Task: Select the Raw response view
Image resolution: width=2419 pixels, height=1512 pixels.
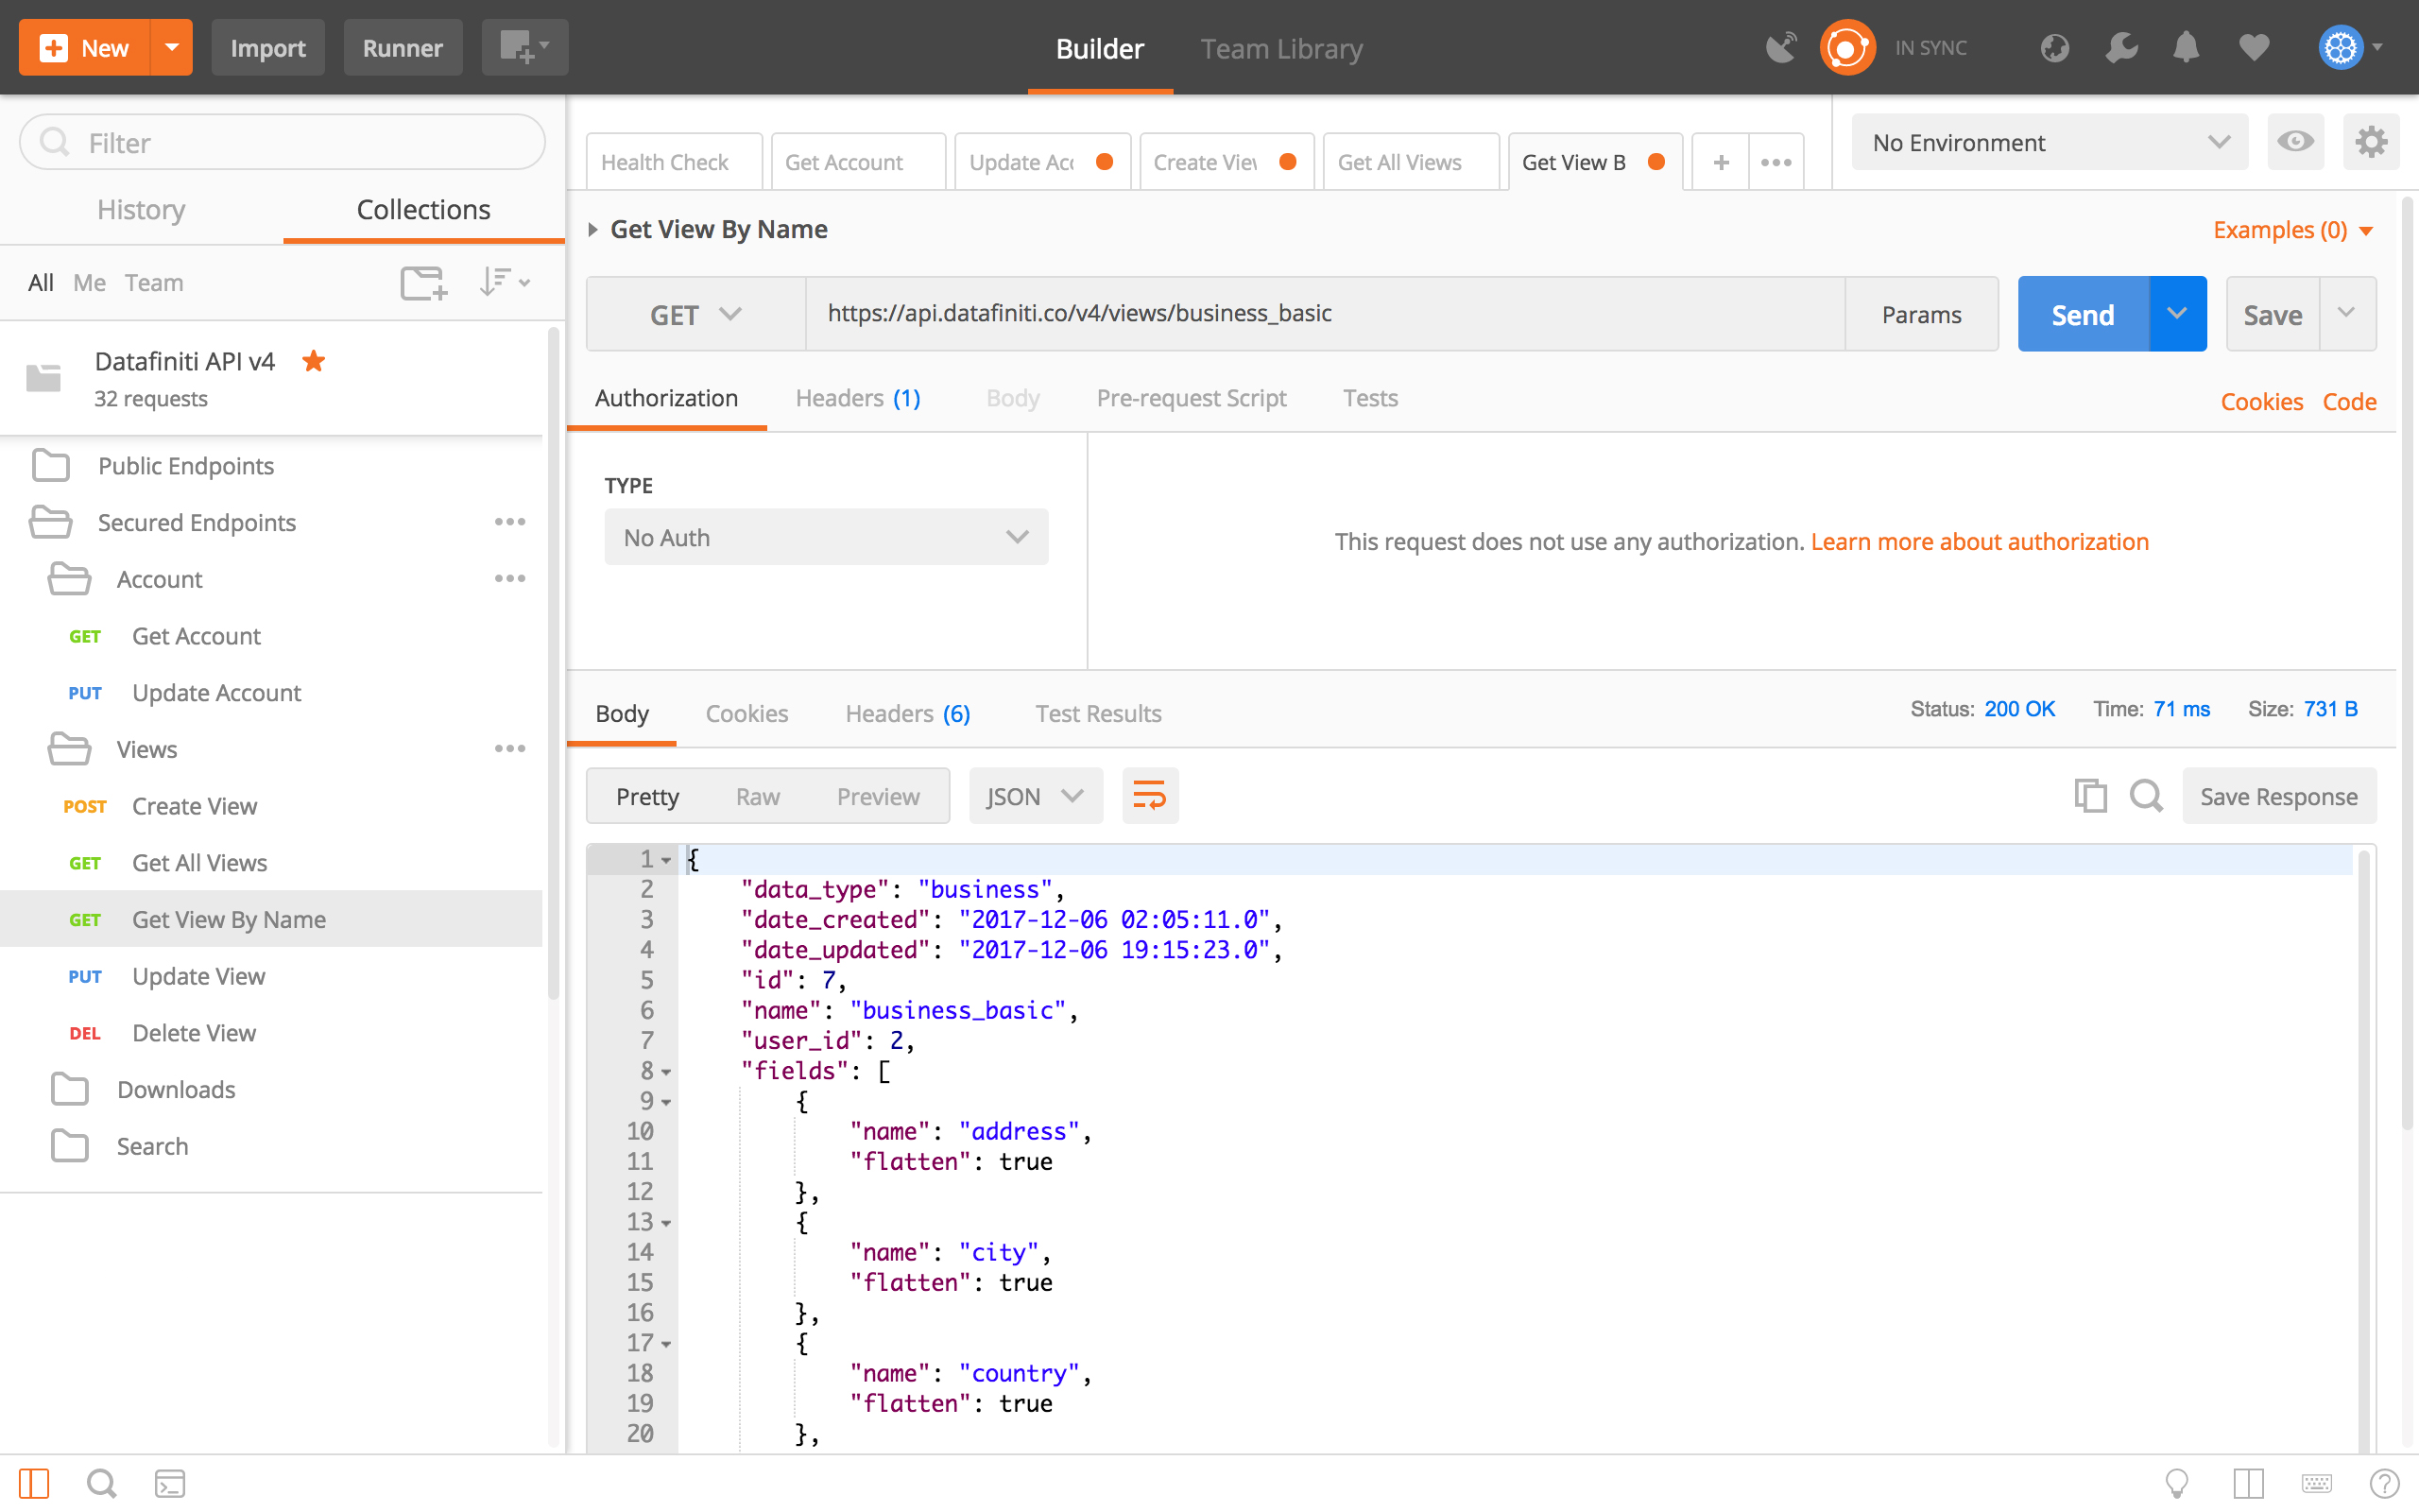Action: coord(758,796)
